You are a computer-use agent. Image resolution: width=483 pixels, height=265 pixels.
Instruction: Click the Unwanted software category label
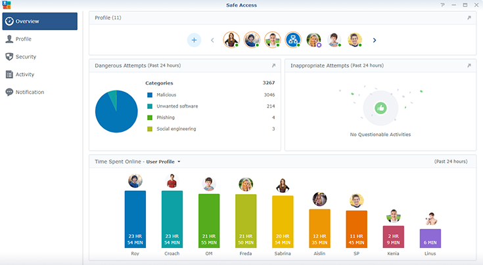coord(177,106)
